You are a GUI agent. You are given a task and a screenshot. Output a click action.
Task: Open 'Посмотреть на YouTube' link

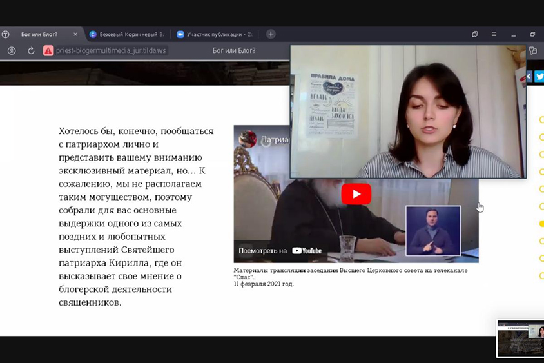tap(280, 251)
